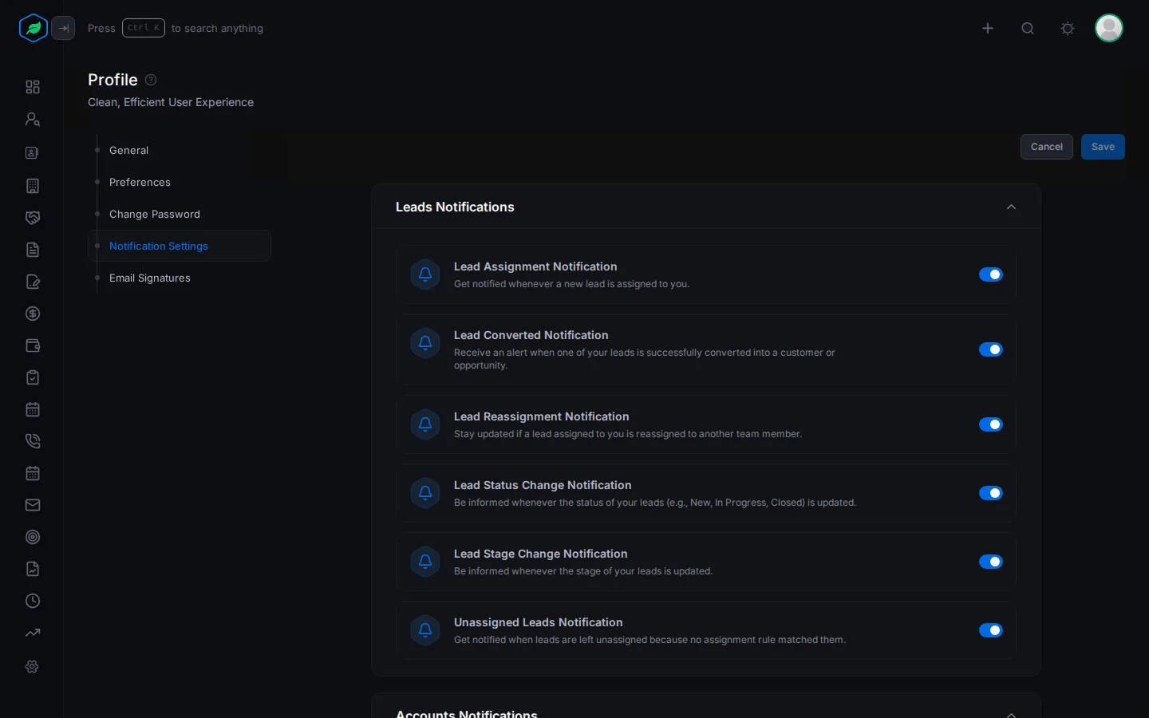Switch theme with the sun icon

1068,28
